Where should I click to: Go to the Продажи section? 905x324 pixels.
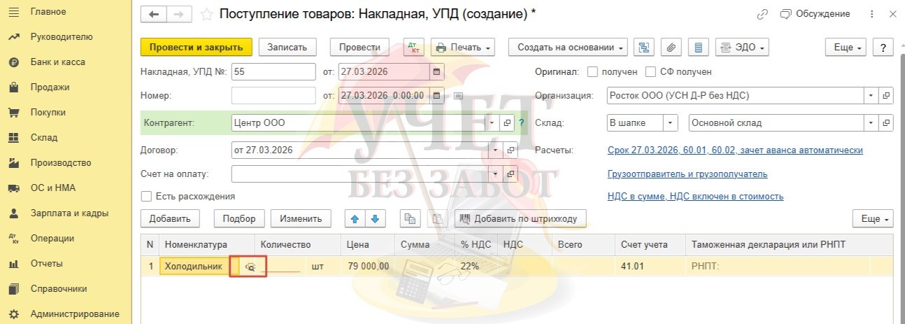click(50, 87)
